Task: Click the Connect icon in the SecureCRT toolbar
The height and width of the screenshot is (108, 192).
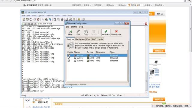Action: (x=24, y=19)
